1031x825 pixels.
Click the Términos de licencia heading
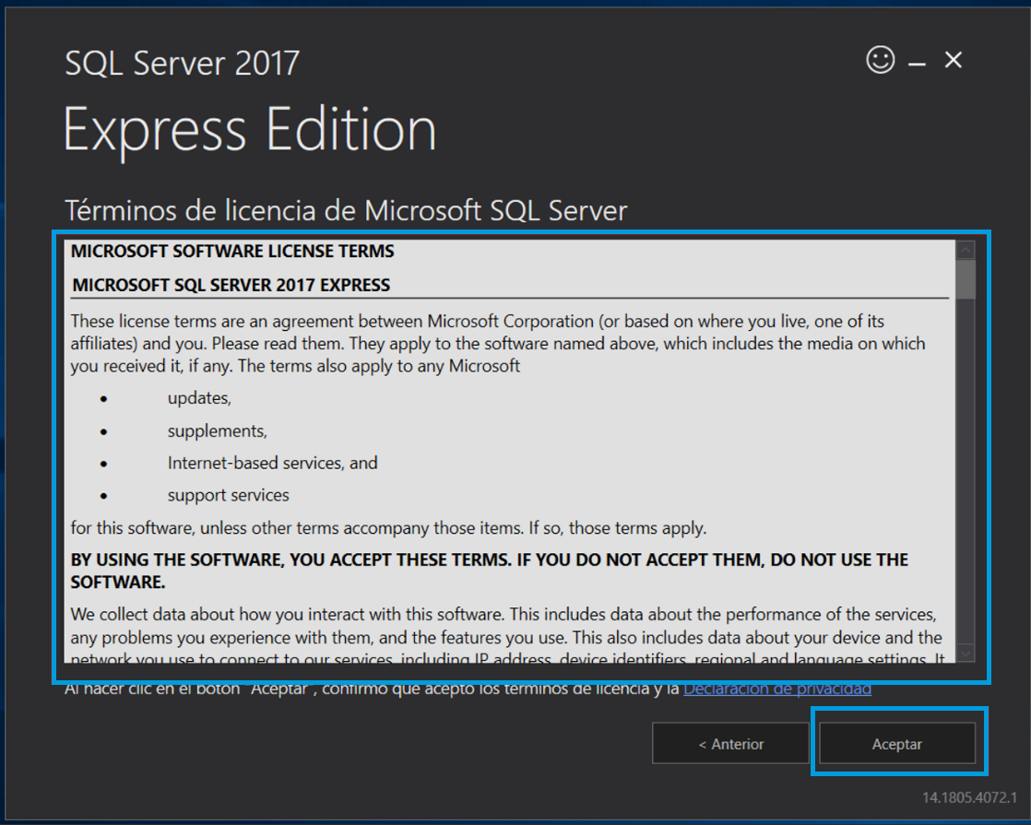point(344,210)
